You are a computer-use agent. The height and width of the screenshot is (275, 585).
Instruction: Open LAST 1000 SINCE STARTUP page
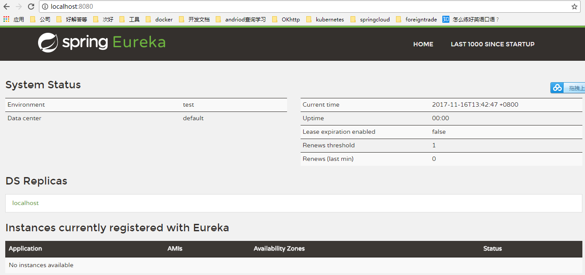click(493, 44)
